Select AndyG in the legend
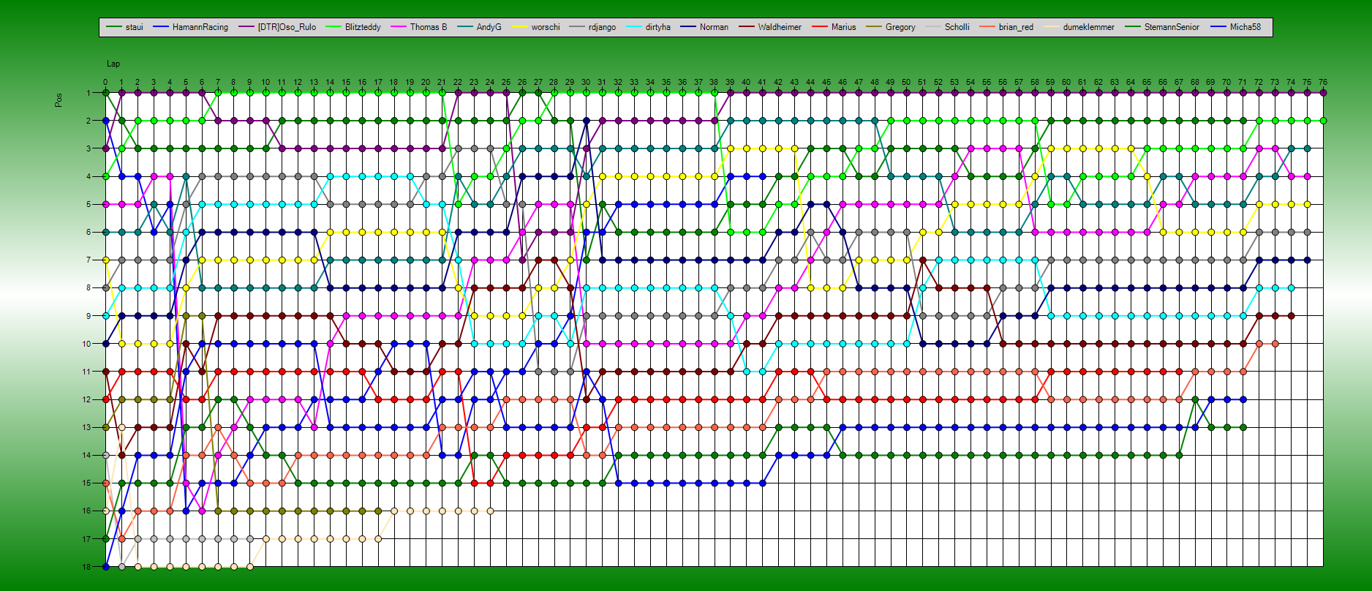This screenshot has width=1372, height=591. [479, 27]
